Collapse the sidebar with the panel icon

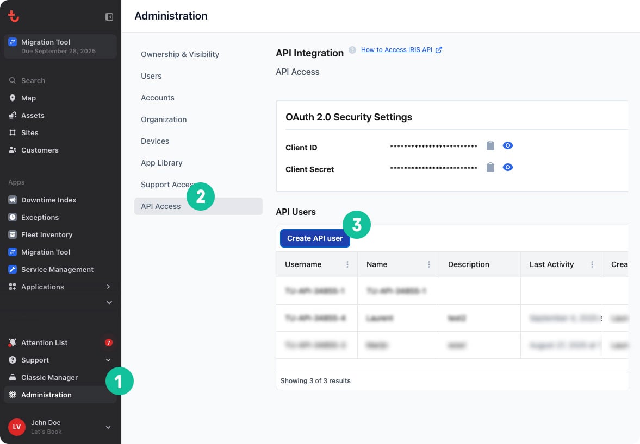pyautogui.click(x=109, y=17)
